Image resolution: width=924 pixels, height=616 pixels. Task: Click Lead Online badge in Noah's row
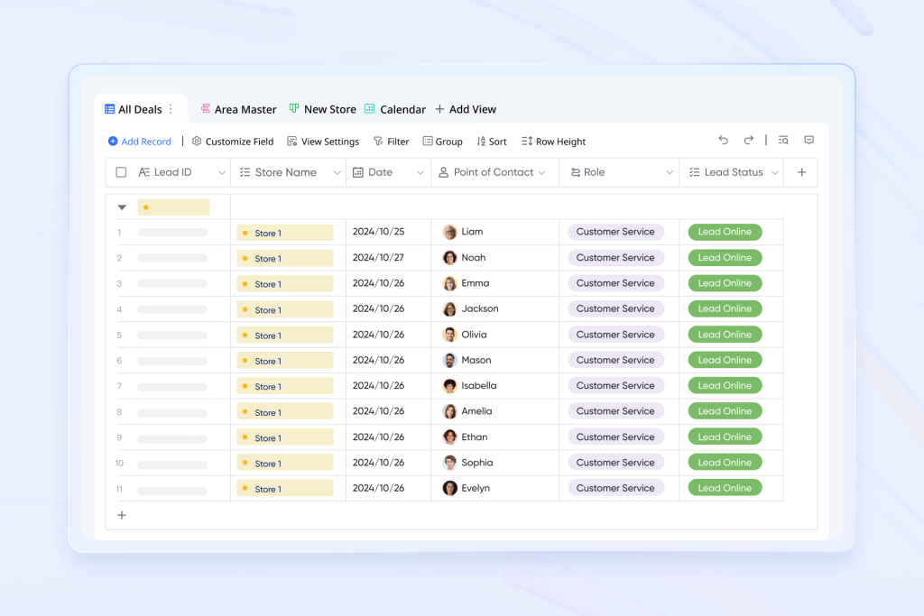point(725,258)
